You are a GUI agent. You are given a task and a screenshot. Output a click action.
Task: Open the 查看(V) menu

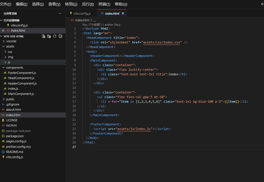click(54, 4)
